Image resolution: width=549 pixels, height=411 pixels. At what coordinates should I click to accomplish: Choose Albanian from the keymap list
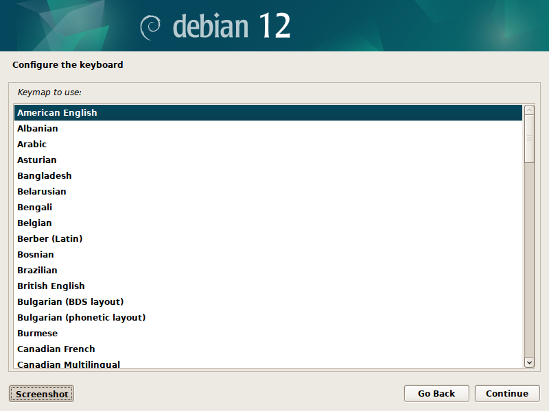pyautogui.click(x=268, y=128)
